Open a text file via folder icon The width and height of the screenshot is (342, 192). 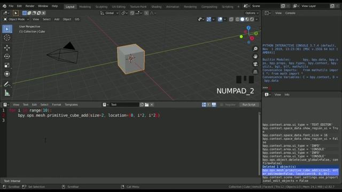(147, 105)
